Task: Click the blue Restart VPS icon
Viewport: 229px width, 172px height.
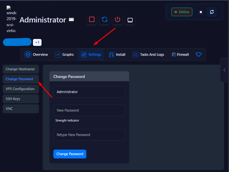Action: [105, 19]
